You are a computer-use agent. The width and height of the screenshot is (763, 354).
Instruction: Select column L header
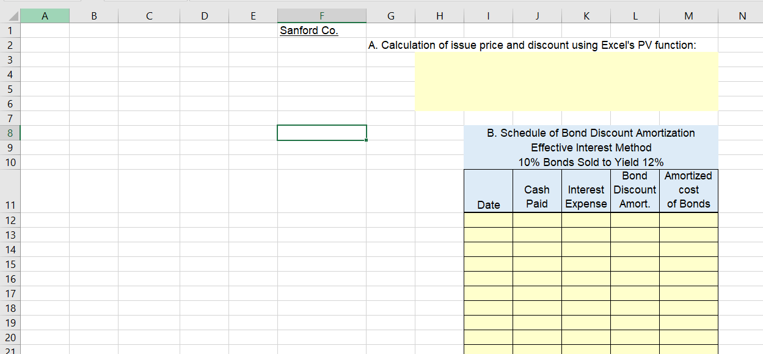click(x=635, y=16)
